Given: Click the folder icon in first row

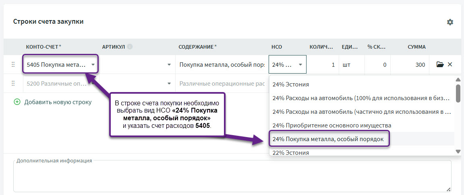Looking at the screenshot, I should click(440, 64).
